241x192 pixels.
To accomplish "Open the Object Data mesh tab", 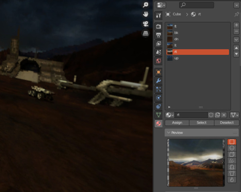I will (x=158, y=115).
